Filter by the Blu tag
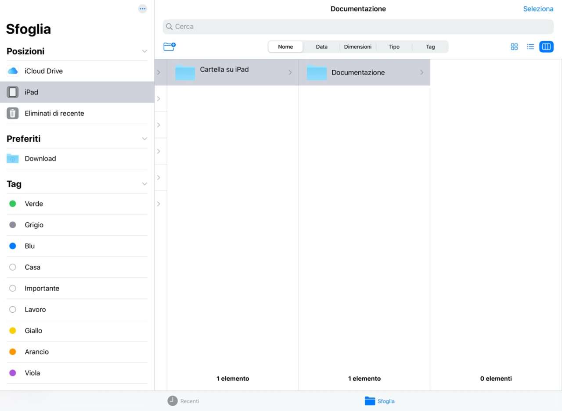The width and height of the screenshot is (562, 411). pyautogui.click(x=77, y=246)
